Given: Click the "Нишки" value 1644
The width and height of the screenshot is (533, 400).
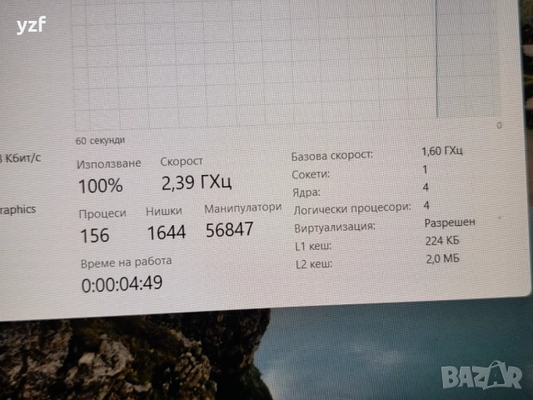Looking at the screenshot, I should pos(166,232).
